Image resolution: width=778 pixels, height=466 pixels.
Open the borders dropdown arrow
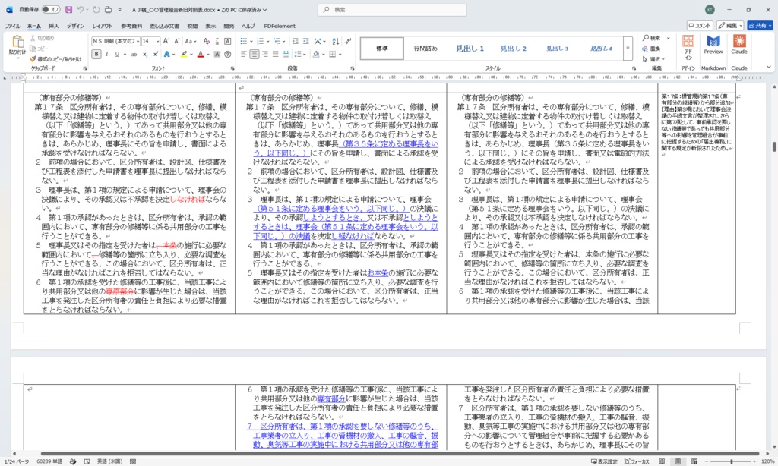coord(340,55)
